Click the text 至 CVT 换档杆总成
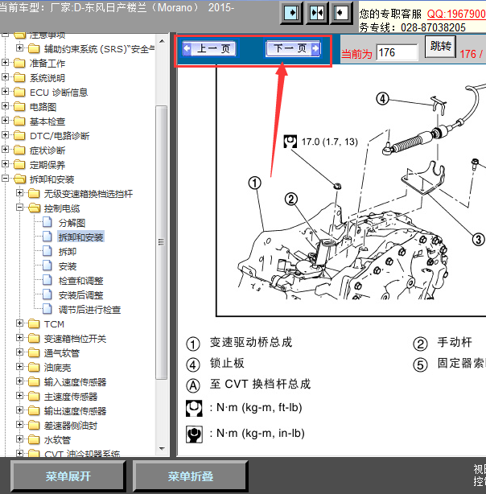This screenshot has height=494, width=486. tap(261, 384)
